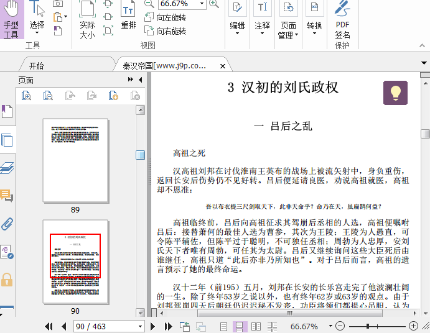Click ribbon zoom out magnifier icon
The height and width of the screenshot is (333, 430).
coord(149,4)
